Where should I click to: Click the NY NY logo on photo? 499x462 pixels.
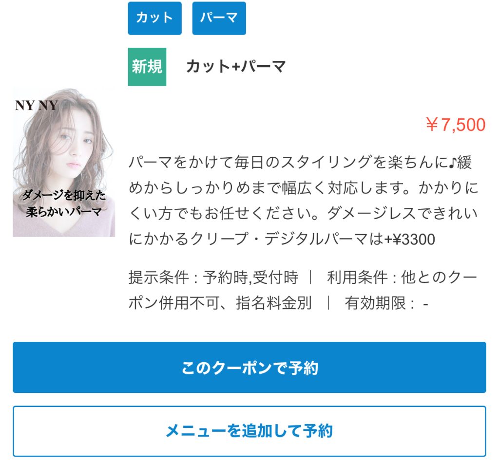click(x=37, y=105)
